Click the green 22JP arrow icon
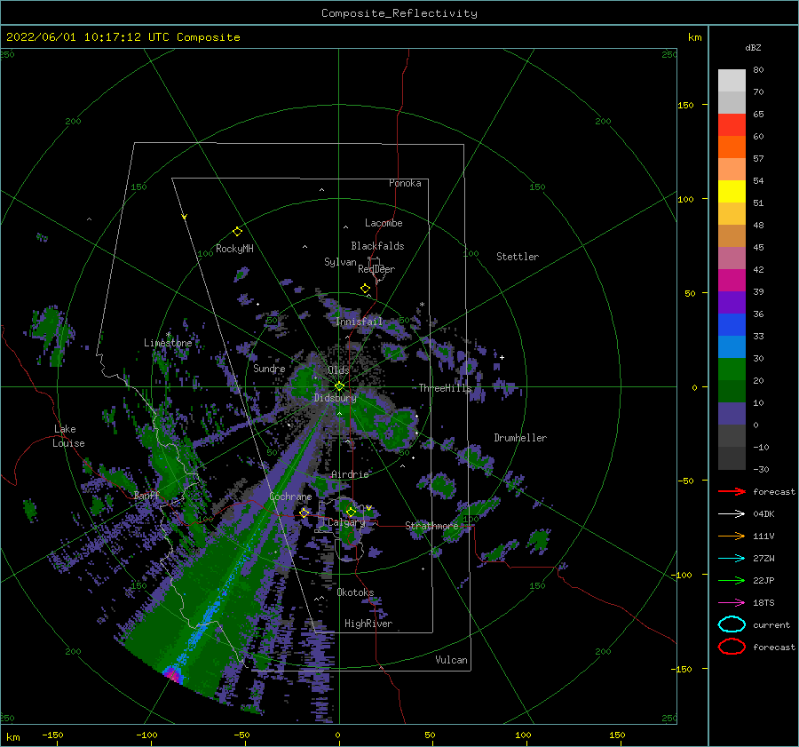Screen dimensions: 799x747 coord(732,580)
